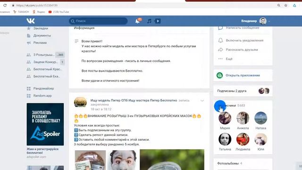
Task: Open the post photo of the face mask man
Action: (x=123, y=160)
